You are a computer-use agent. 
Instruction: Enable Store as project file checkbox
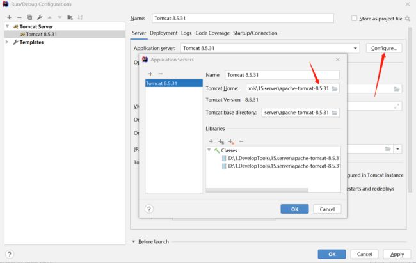point(354,19)
